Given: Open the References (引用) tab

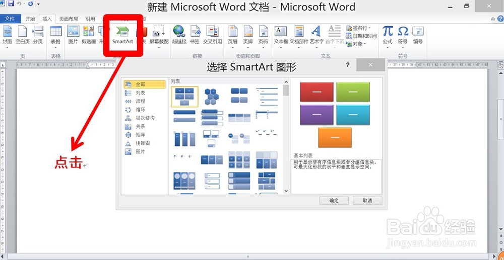Looking at the screenshot, I should click(x=90, y=19).
